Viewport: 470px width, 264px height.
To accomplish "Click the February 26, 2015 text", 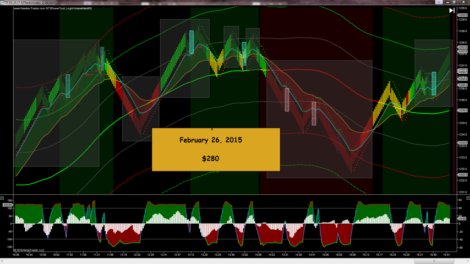I will (211, 140).
